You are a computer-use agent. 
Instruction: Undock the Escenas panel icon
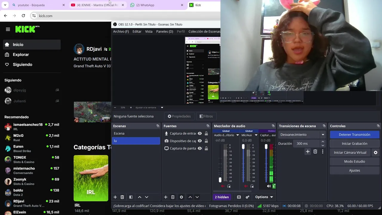pos(158,126)
